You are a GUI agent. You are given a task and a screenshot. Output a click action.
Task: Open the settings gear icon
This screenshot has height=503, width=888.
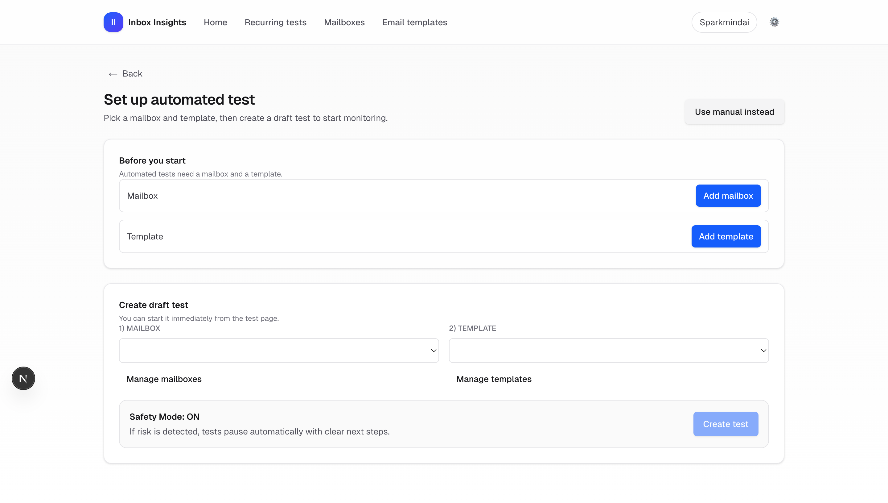774,22
